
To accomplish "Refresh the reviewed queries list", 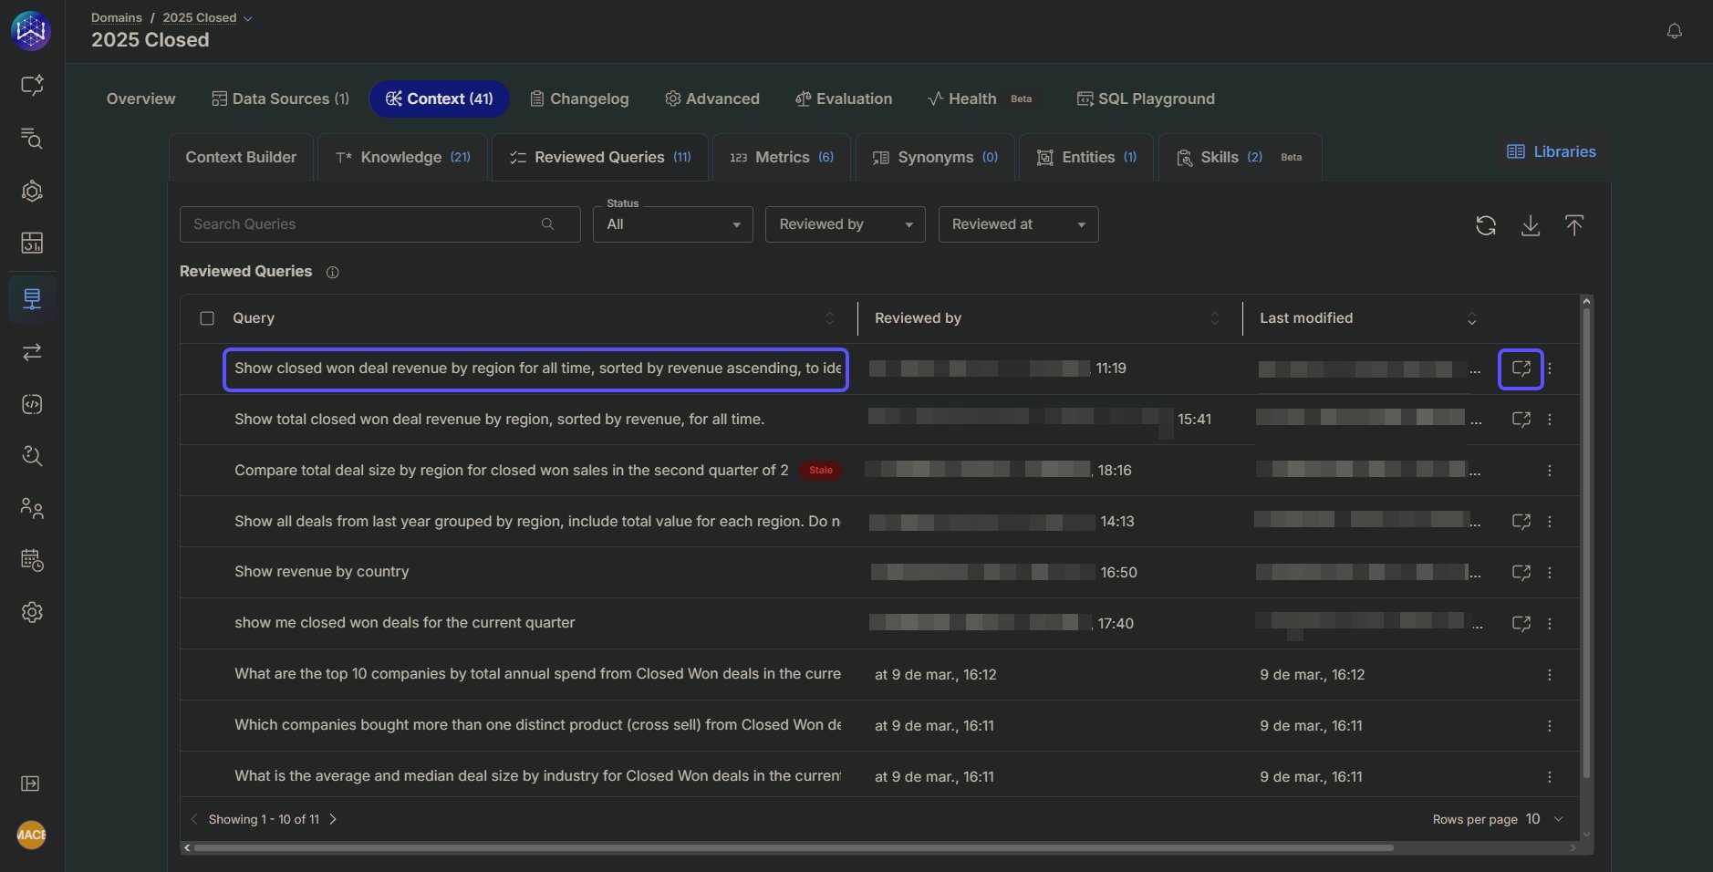I will tap(1486, 225).
